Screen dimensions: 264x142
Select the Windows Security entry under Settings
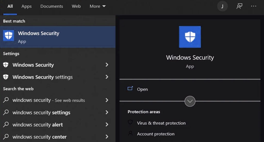58,65
